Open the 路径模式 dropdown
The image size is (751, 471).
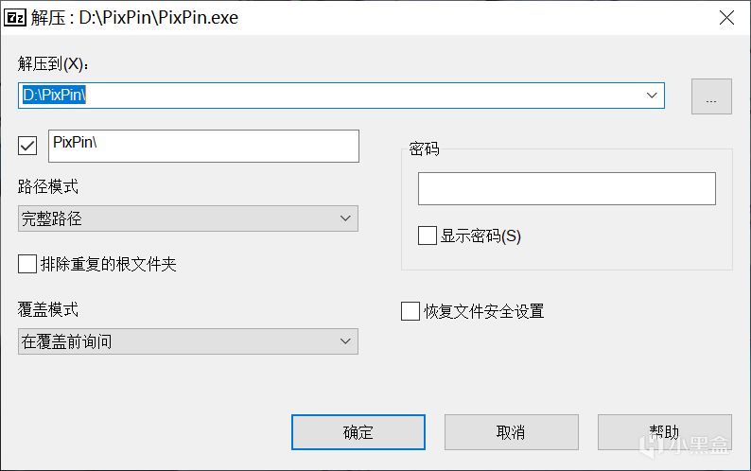point(188,219)
